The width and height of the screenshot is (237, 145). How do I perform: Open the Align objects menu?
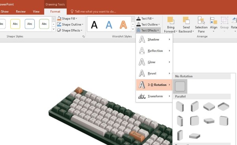click(x=214, y=25)
